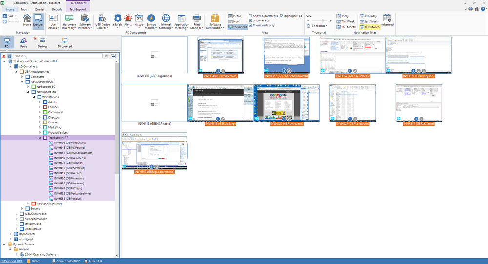This screenshot has width=488, height=264.
Task: Open the Reports ribbon tab
Action: pos(57,9)
